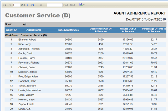Viewport: 168px width, 111px height.
Task: Select the Einstein, Albert agent row
Action: (x=27, y=40)
